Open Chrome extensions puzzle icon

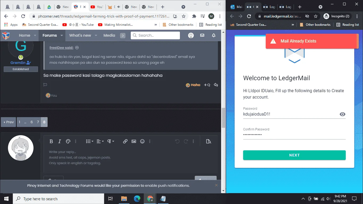click(194, 16)
